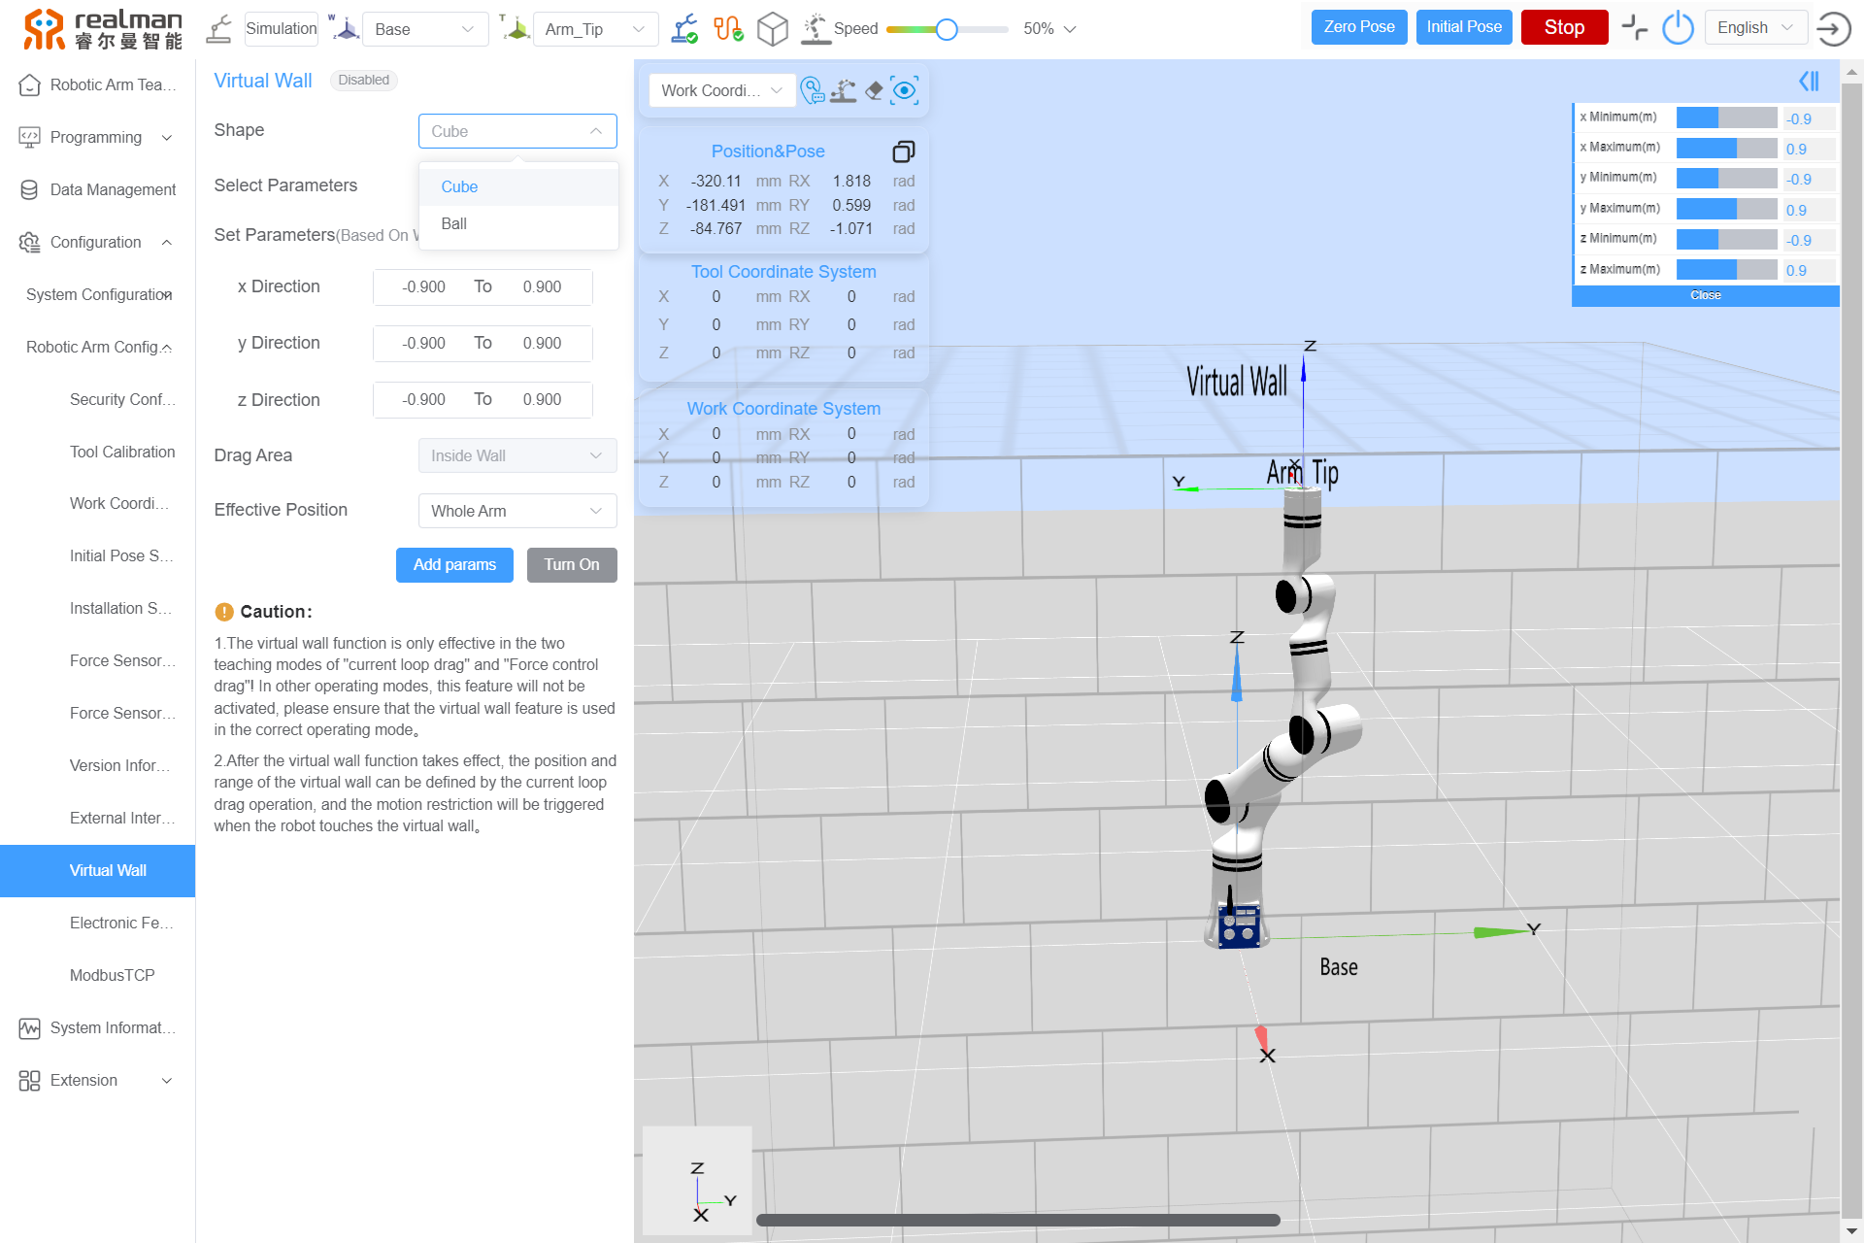Click the robot connection status icon

[x=685, y=29]
